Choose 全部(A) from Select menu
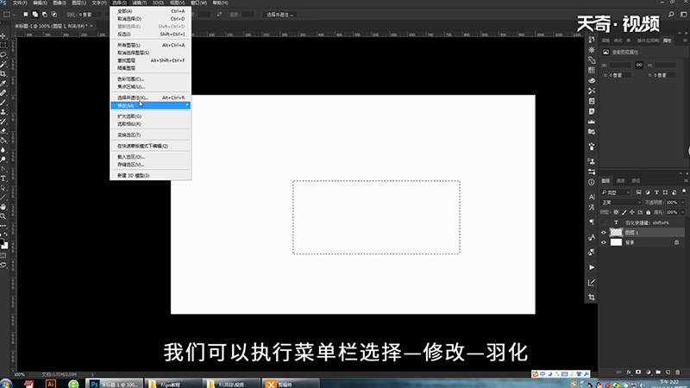This screenshot has height=388, width=690. click(150, 11)
